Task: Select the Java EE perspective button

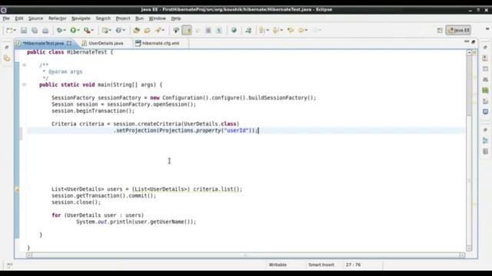Action: click(459, 31)
